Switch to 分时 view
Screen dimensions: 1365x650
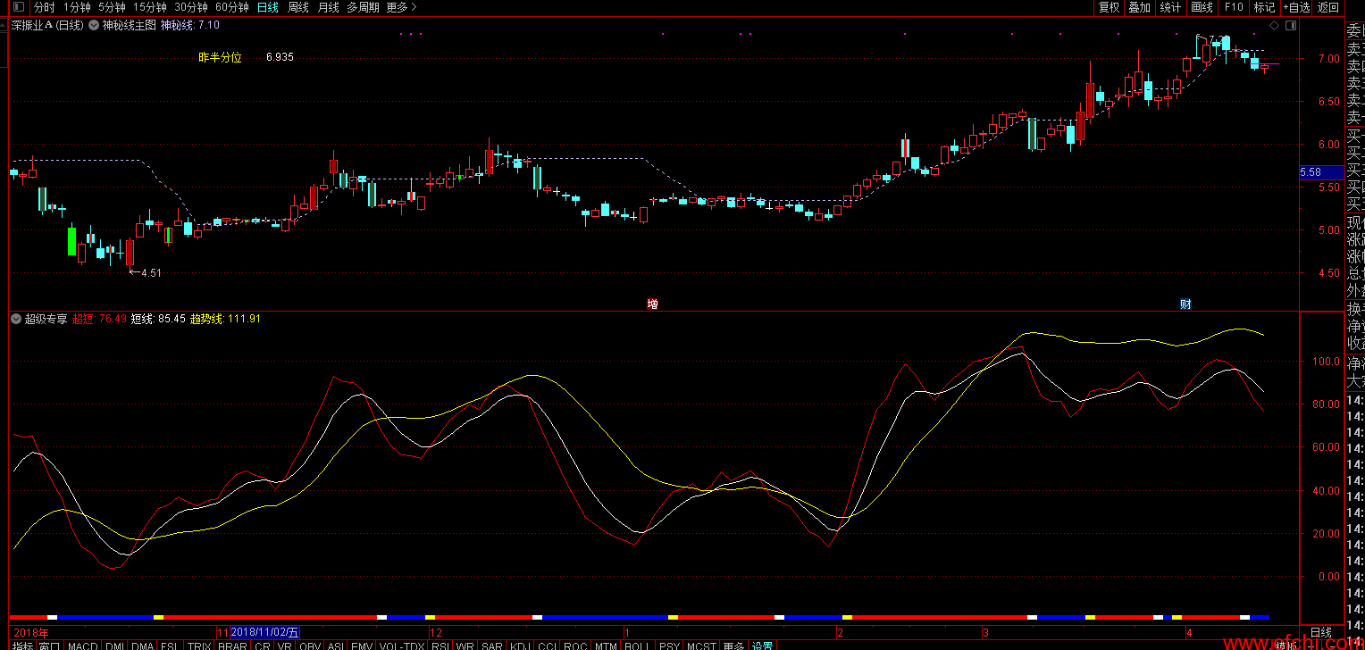45,7
